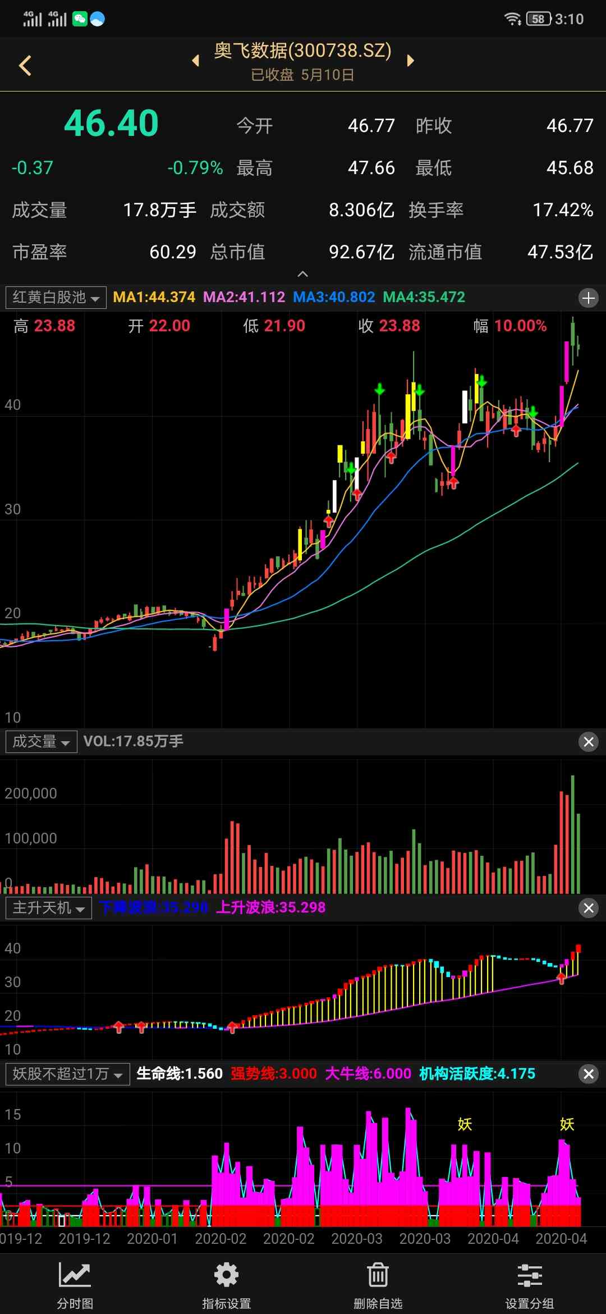Tap the 成交额 8.306亿 value
This screenshot has height=1314, width=606.
(x=361, y=210)
